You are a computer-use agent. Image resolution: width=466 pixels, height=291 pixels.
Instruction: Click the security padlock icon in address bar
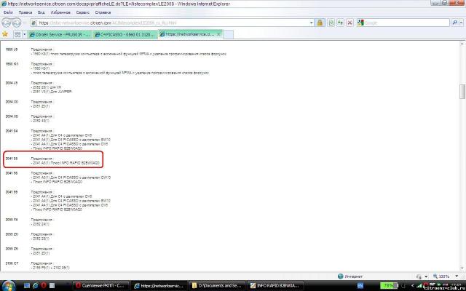(x=319, y=23)
